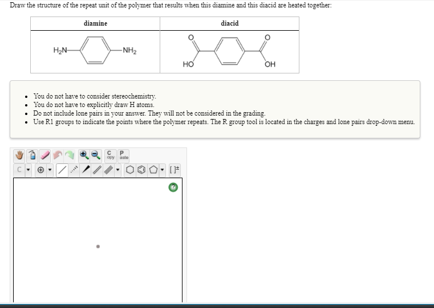Open the charges and lone pairs dropdown
The height and width of the screenshot is (308, 434).
(x=50, y=170)
